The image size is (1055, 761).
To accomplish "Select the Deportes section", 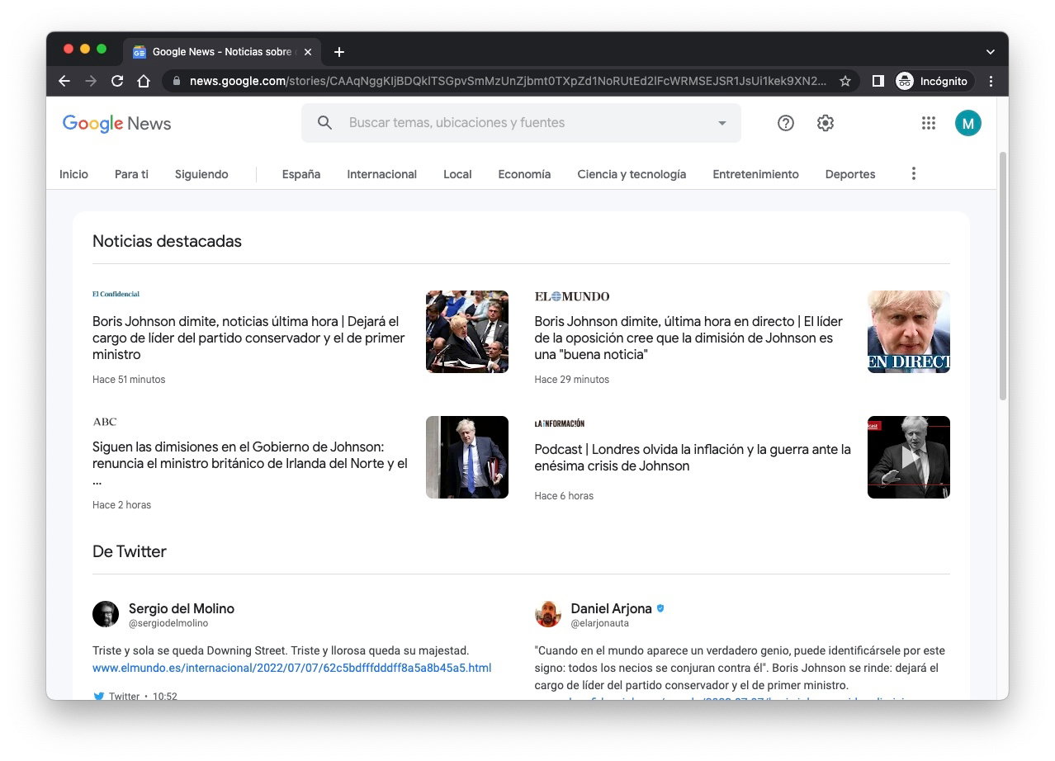I will tap(849, 174).
